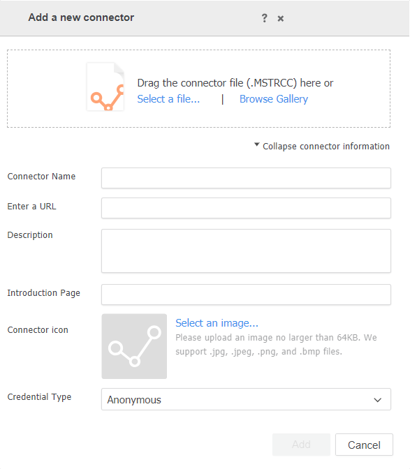Click the orange connector file icon
Viewport: 410px width, 469px height.
[105, 87]
